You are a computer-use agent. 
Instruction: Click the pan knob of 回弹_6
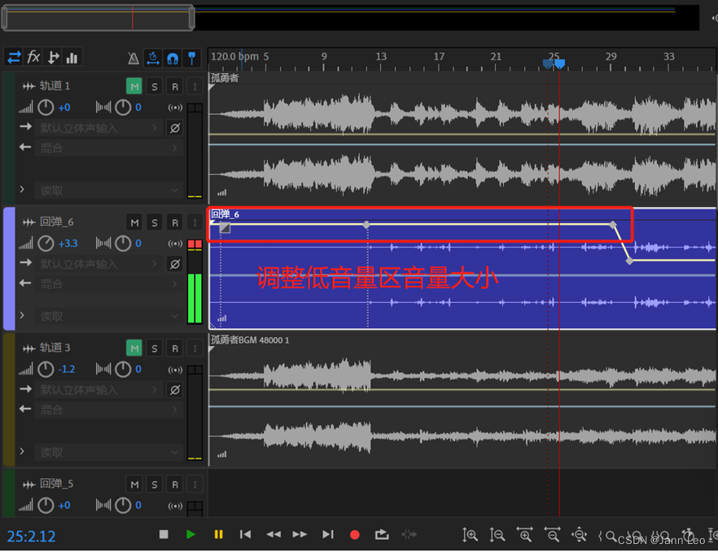pyautogui.click(x=123, y=244)
